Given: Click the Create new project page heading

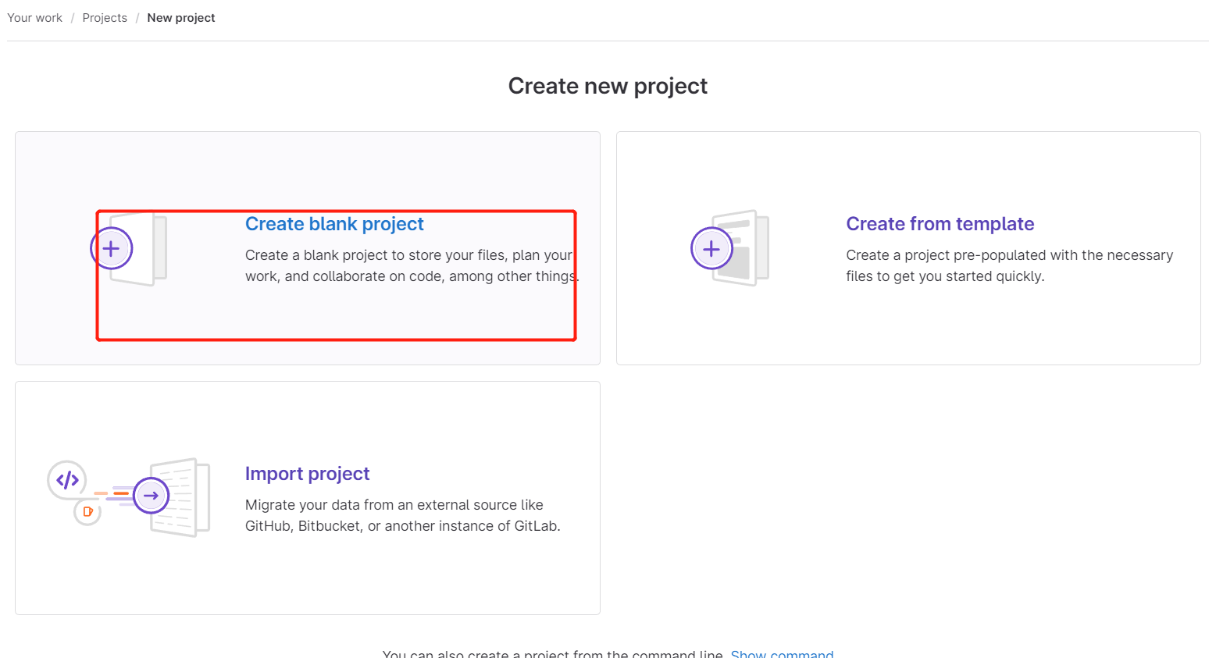Looking at the screenshot, I should [608, 85].
